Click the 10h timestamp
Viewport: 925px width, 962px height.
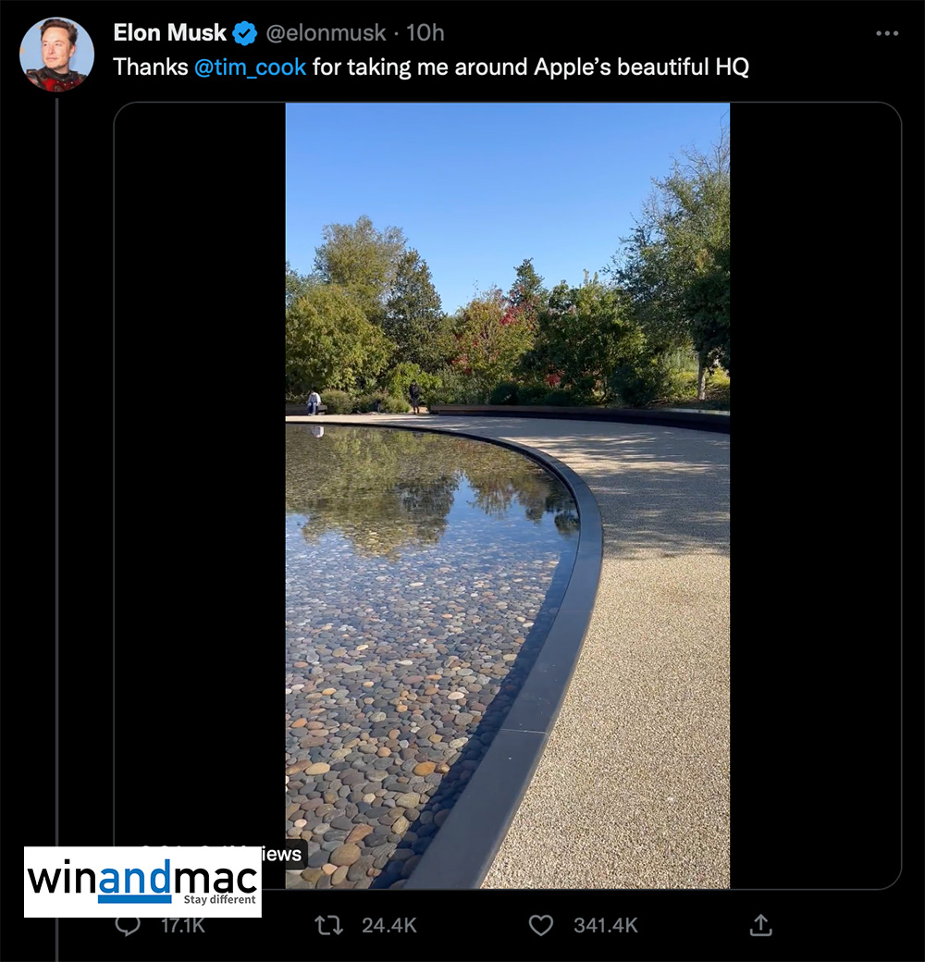[425, 33]
